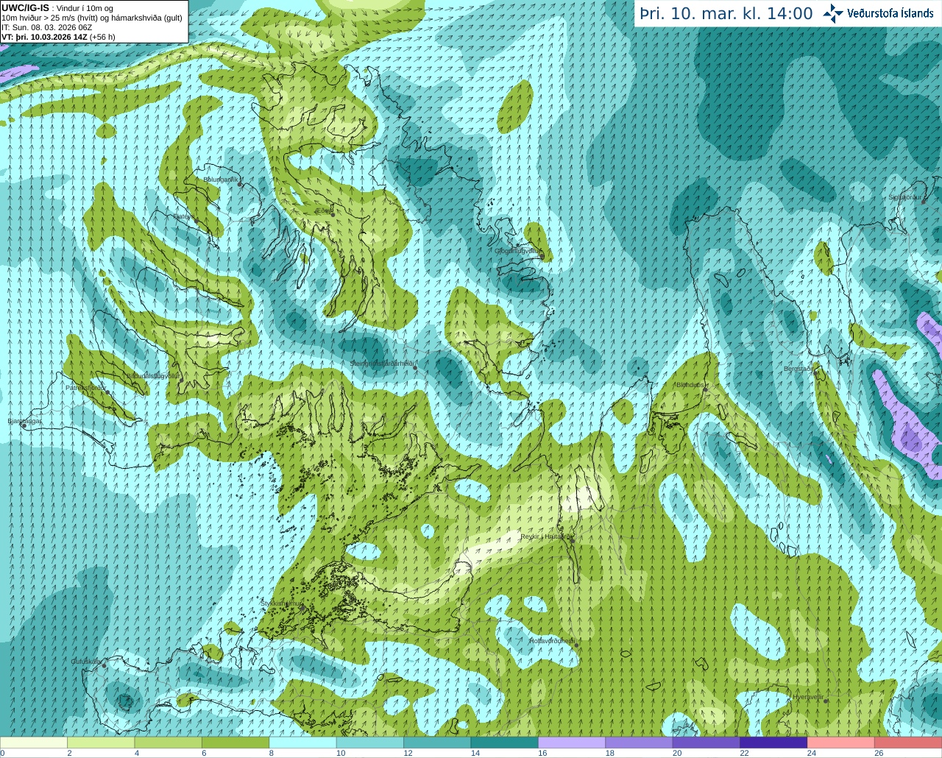Click the Stykkishólmur place label
This screenshot has height=758, width=942.
coord(281,603)
